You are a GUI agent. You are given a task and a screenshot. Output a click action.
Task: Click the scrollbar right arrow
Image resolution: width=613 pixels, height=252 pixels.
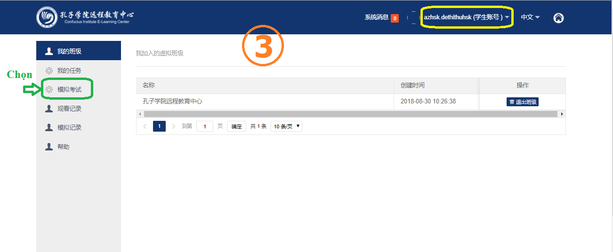[x=562, y=114]
